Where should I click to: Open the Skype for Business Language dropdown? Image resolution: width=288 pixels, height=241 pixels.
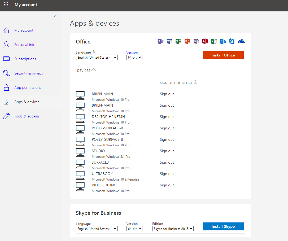point(97,229)
